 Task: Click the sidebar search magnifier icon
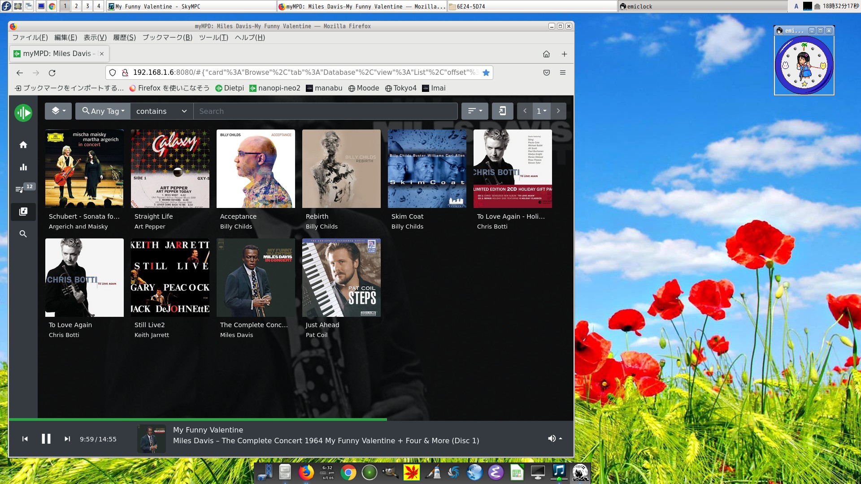(23, 234)
